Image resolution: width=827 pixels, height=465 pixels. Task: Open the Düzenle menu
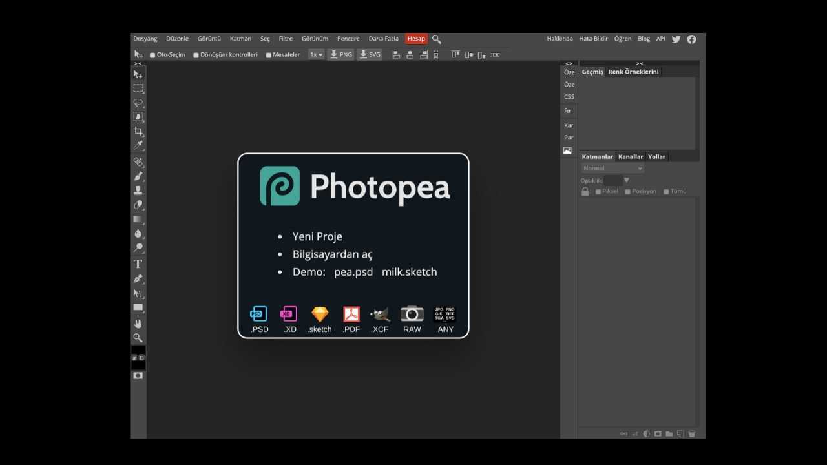coord(177,39)
